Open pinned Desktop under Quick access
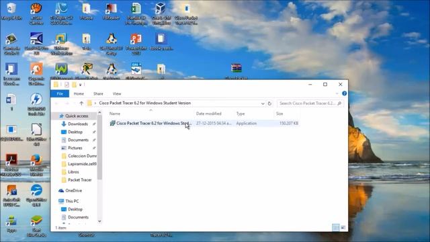This screenshot has height=242, width=430. pos(72,132)
